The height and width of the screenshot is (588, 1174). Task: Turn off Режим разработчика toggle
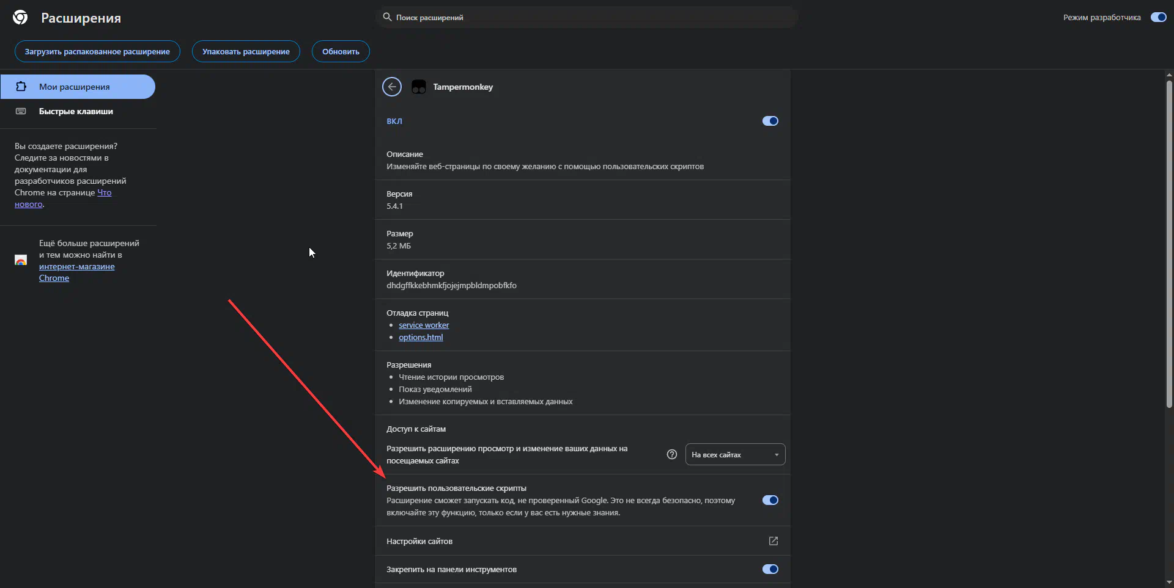[1158, 17]
